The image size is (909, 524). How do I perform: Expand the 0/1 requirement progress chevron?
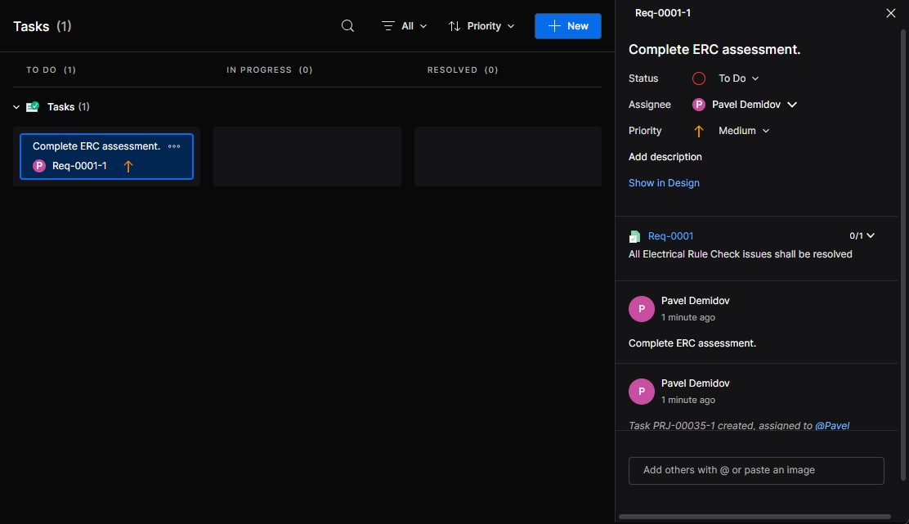point(871,235)
